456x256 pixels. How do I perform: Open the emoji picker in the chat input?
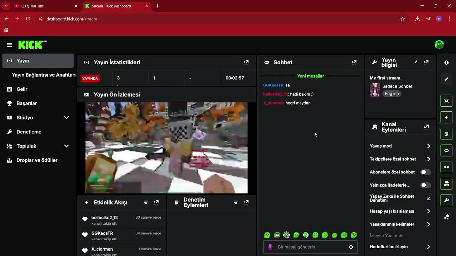coord(351,247)
